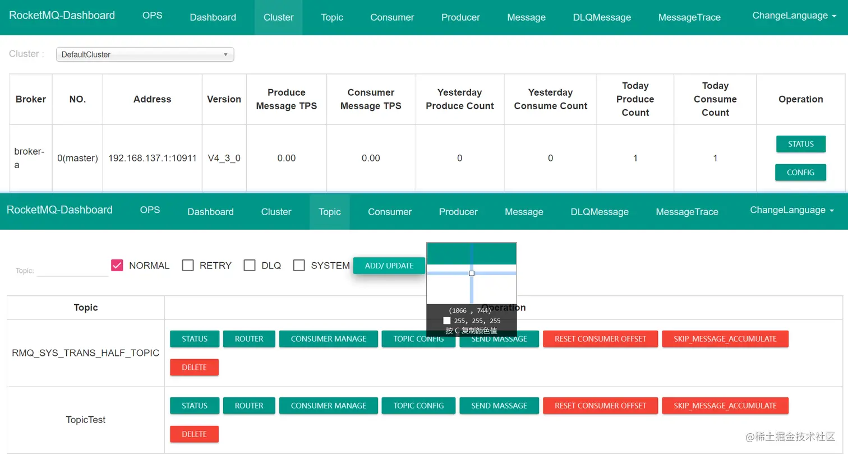The image size is (848, 455).
Task: Click TOPIC CONFIG for TopicTest
Action: pos(418,406)
